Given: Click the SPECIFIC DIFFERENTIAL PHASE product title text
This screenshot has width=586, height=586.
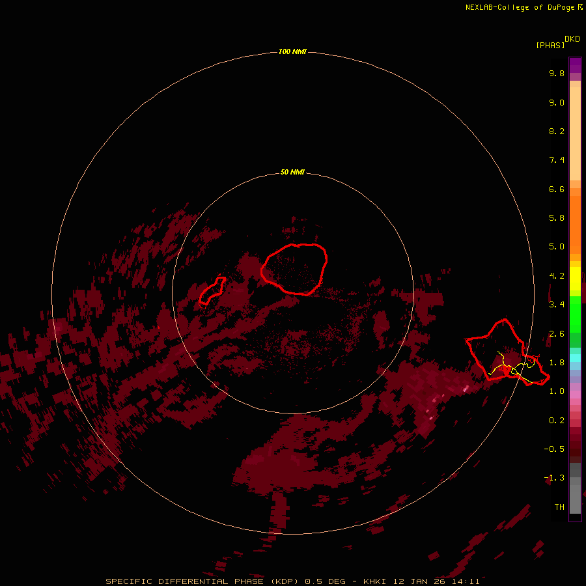Looking at the screenshot, I should tap(186, 581).
